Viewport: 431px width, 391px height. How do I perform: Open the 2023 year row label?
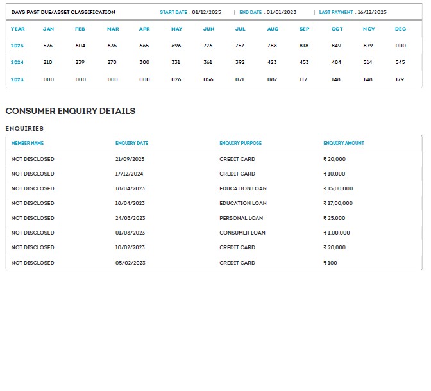click(17, 79)
